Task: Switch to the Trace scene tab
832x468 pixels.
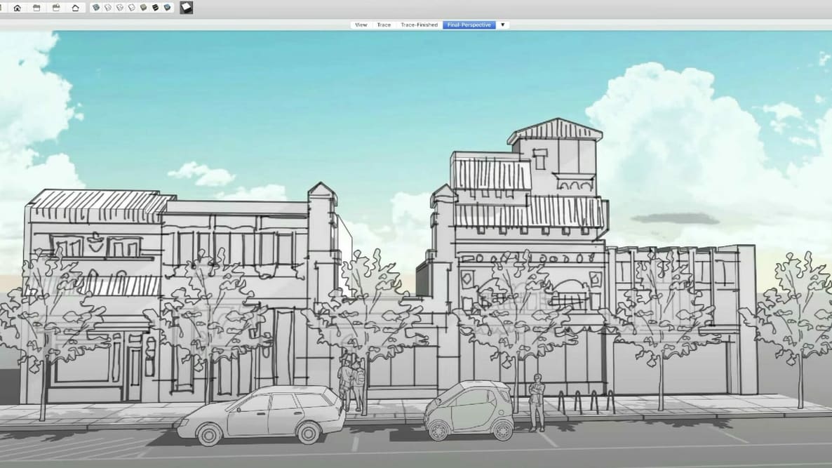Action: tap(384, 25)
